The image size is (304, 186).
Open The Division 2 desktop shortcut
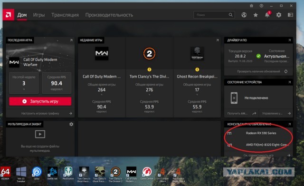[115, 174]
